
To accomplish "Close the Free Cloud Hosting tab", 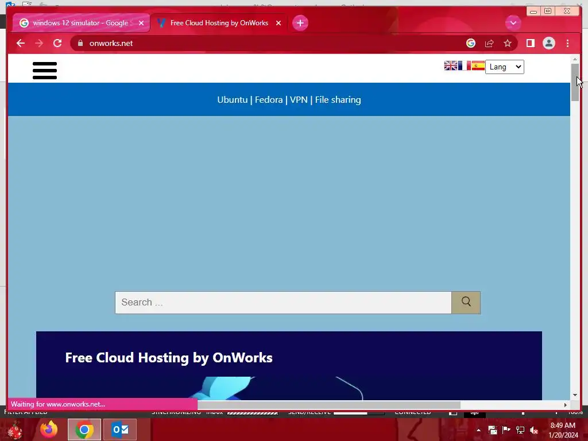I will point(278,23).
